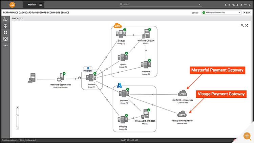The width and height of the screenshot is (254, 143).
Task: Click the zoom slider handle
Action: click(x=17, y=115)
